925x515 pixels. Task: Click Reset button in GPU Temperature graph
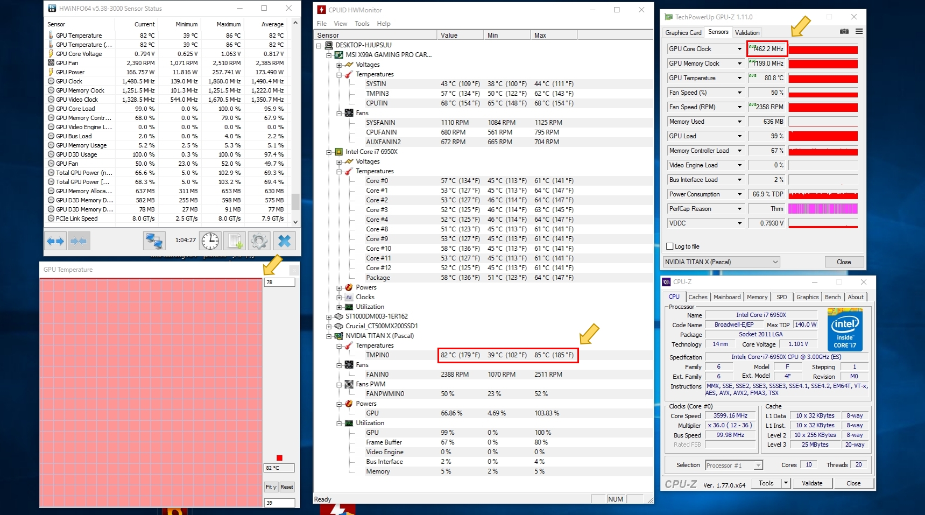coord(287,487)
